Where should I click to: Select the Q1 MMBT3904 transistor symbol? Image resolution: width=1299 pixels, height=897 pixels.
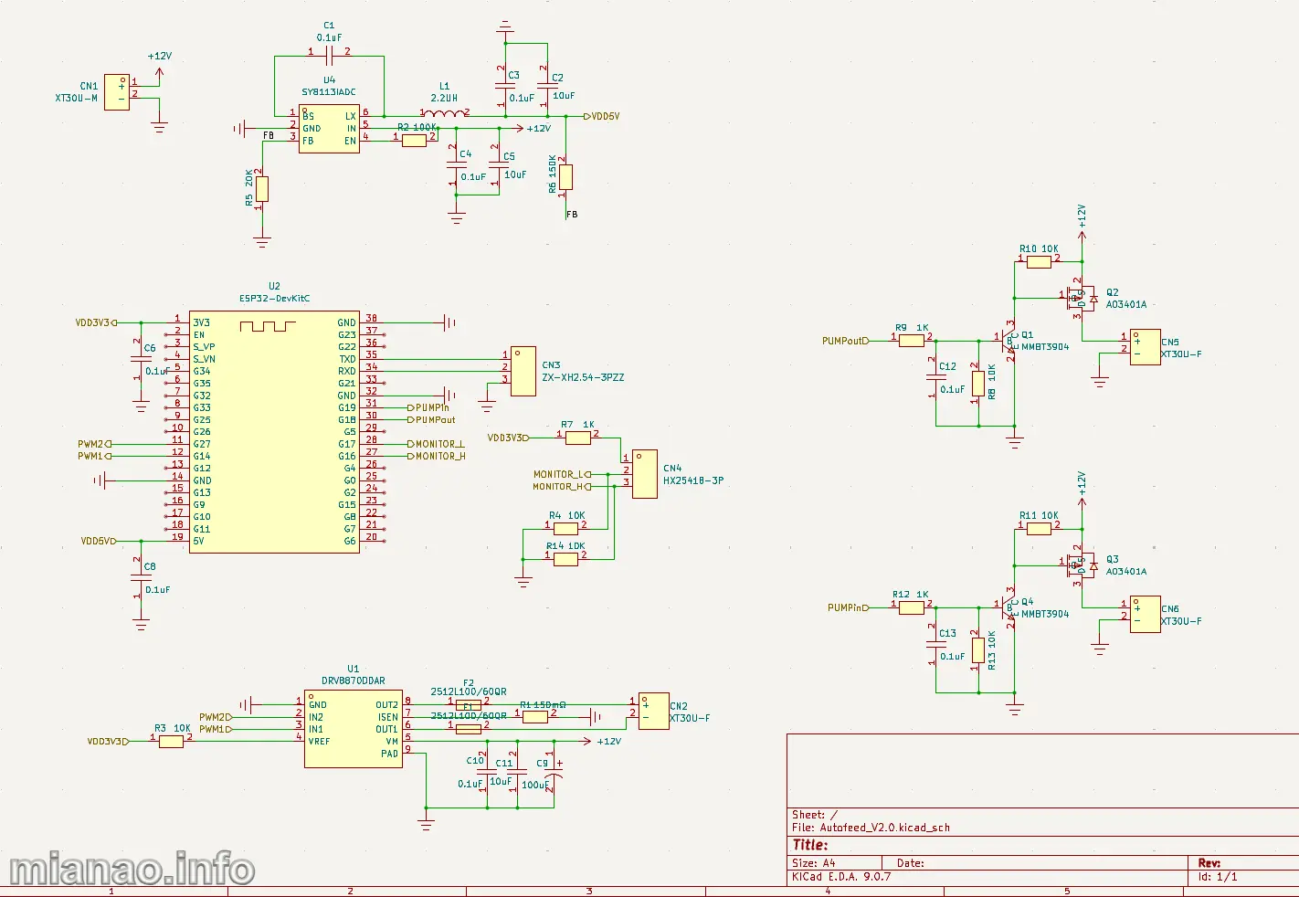1009,341
